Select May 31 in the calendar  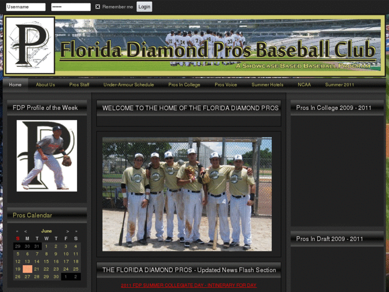tap(37, 246)
